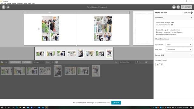The image size is (194, 109).
Task: Open Microsoft Store from taskbar
Action: tap(24, 107)
